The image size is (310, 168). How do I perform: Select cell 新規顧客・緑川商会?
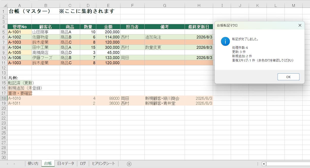pyautogui.click(x=165, y=98)
